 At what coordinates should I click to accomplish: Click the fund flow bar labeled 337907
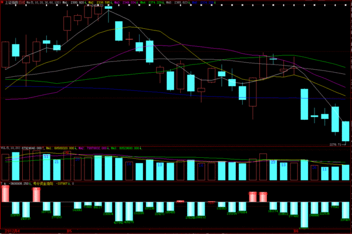(x=346, y=210)
